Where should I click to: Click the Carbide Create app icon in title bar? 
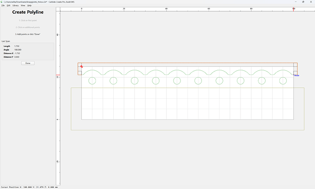pyautogui.click(x=2, y=2)
